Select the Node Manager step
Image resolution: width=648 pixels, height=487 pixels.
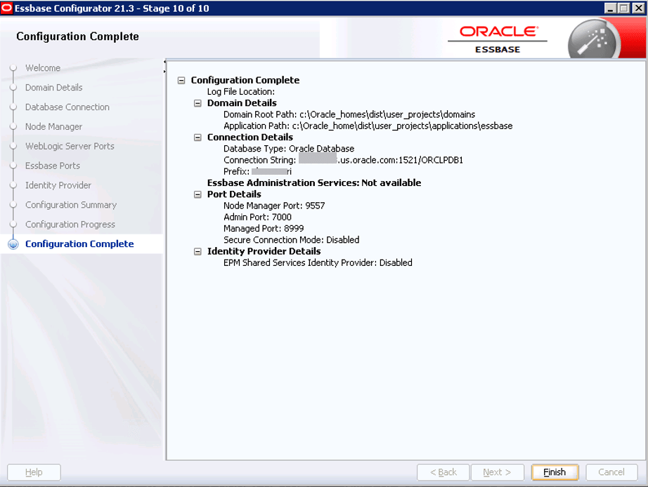[x=53, y=127]
